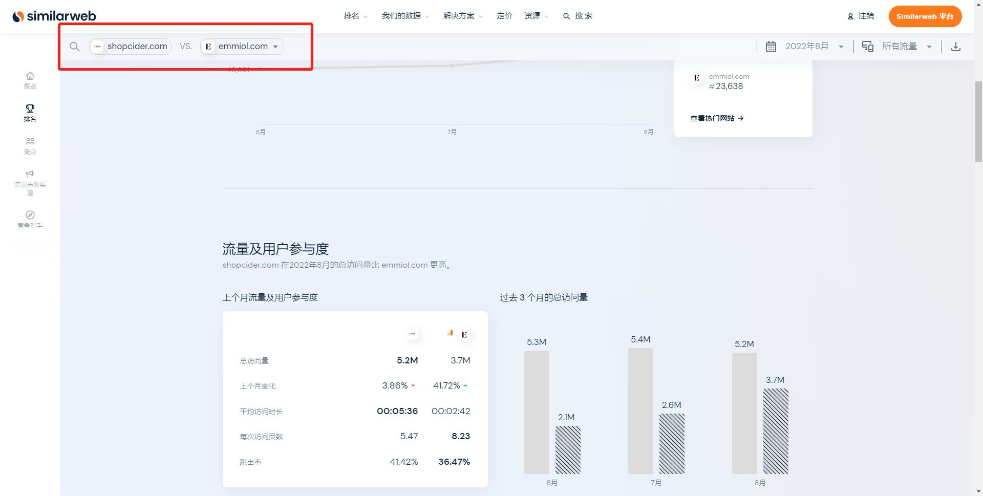The image size is (983, 496).
Task: Click the devices traffic icon
Action: click(867, 47)
